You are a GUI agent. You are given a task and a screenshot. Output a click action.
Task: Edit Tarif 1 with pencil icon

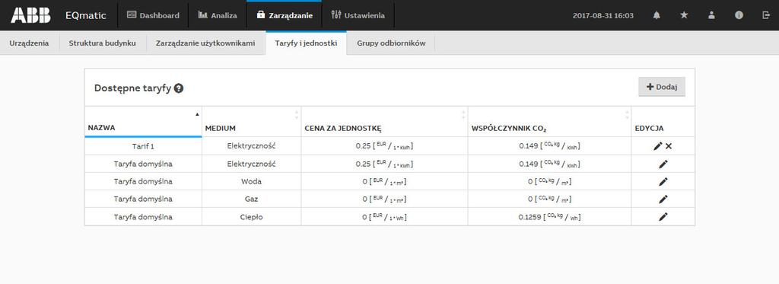coord(658,146)
